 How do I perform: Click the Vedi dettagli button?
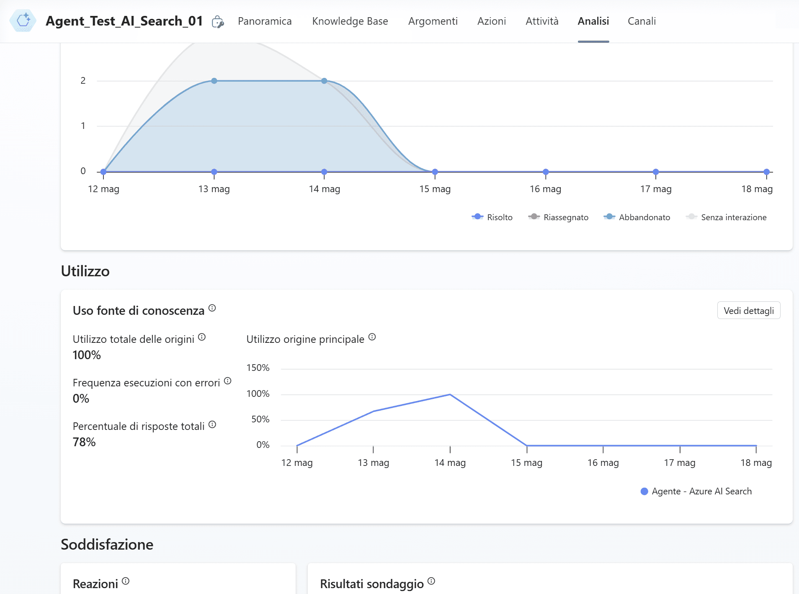[x=749, y=311]
